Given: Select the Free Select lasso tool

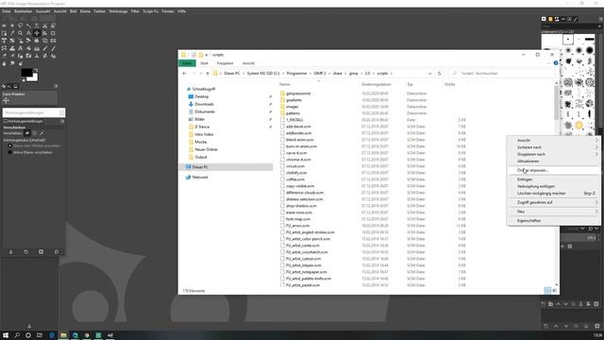Looking at the screenshot, I should (21, 25).
